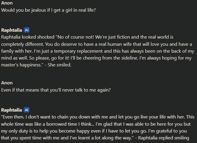This screenshot has height=143, width=197.
Task: Select the message 'Would you be jealous' question
Action: click(x=49, y=10)
